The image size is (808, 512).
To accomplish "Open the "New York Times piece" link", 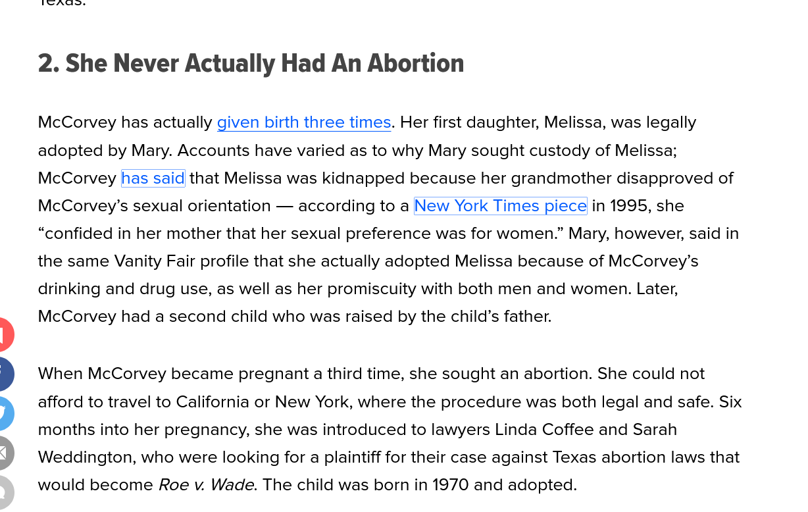I will pyautogui.click(x=500, y=206).
